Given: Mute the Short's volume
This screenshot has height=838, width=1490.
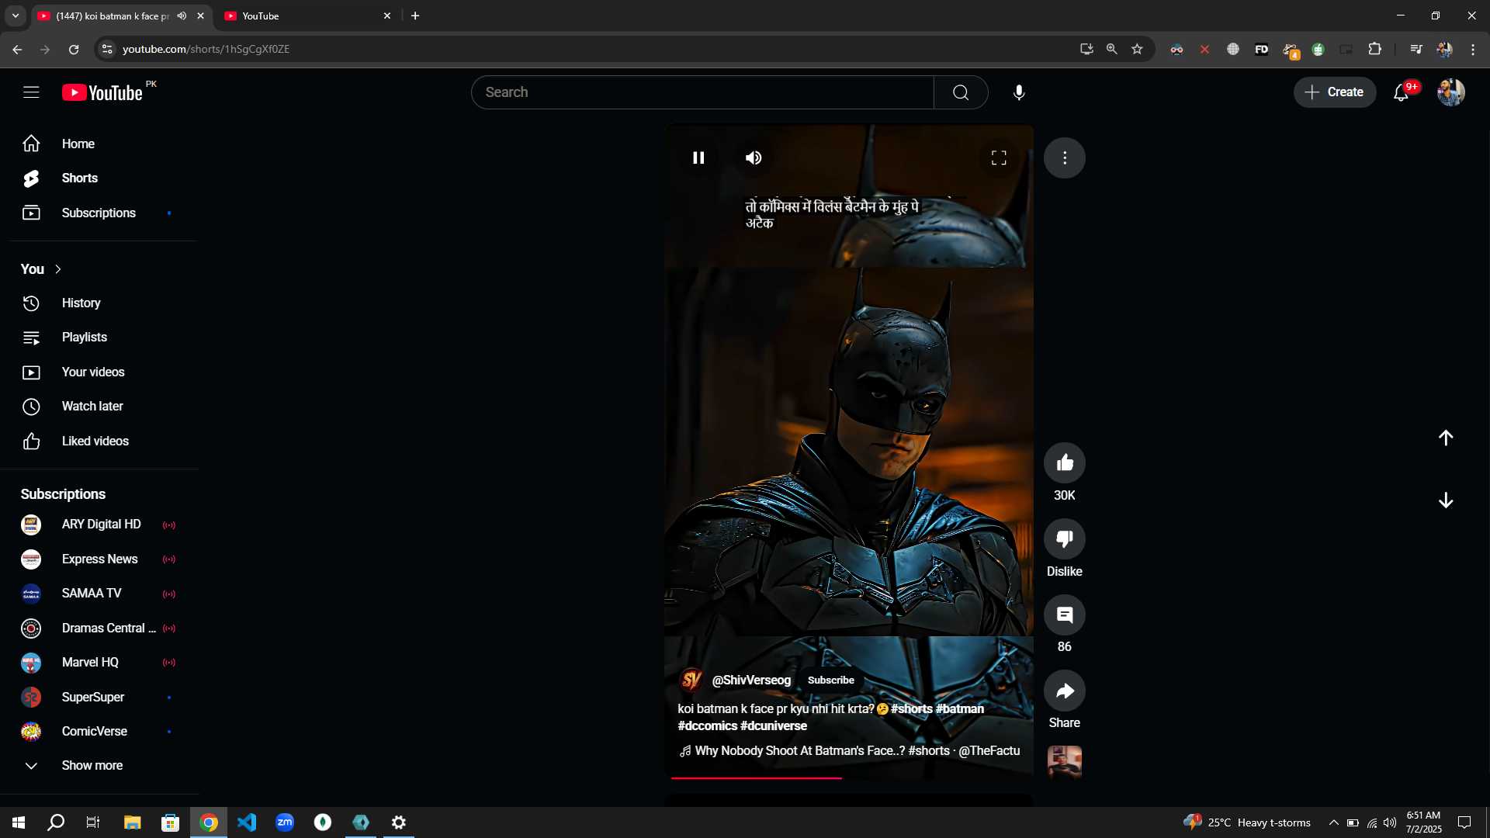Looking at the screenshot, I should (754, 158).
